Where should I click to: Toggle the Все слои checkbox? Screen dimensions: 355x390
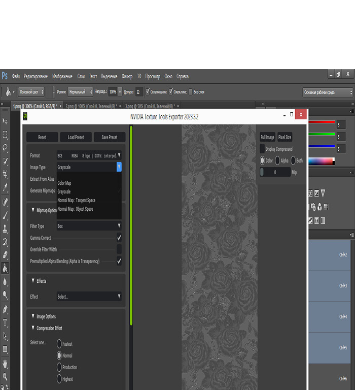tap(191, 92)
